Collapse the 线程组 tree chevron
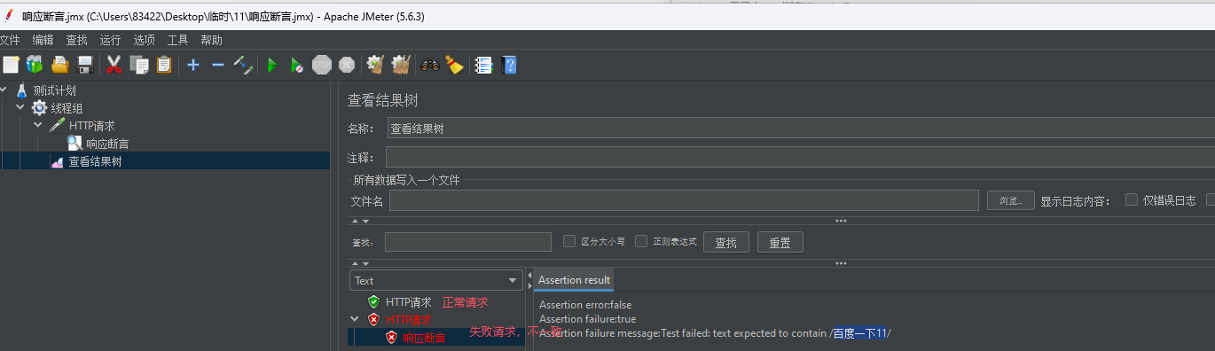This screenshot has width=1215, height=351. pyautogui.click(x=20, y=108)
